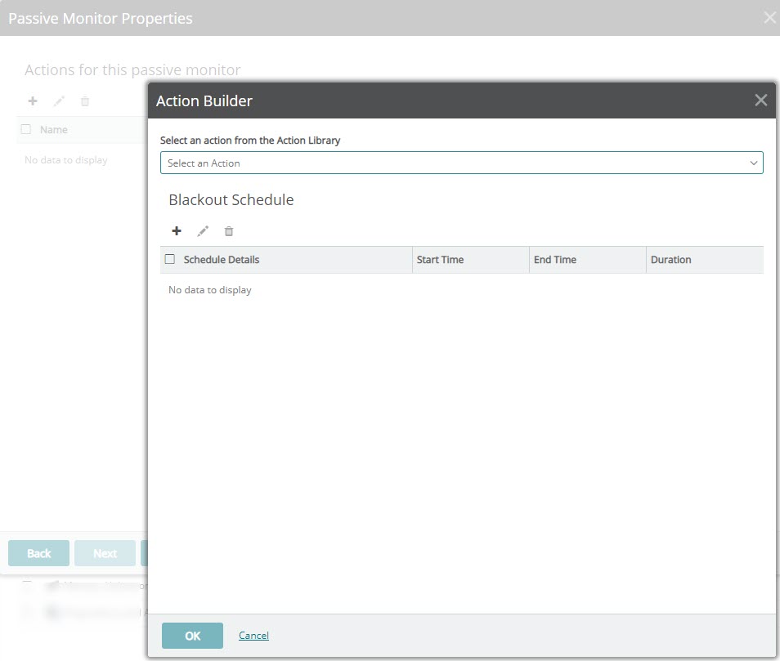Check the checkbox beside the bottom list item
Image resolution: width=780 pixels, height=661 pixels.
tap(26, 612)
